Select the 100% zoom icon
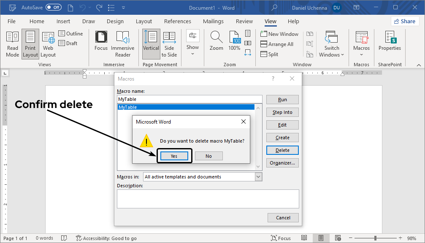 234,41
